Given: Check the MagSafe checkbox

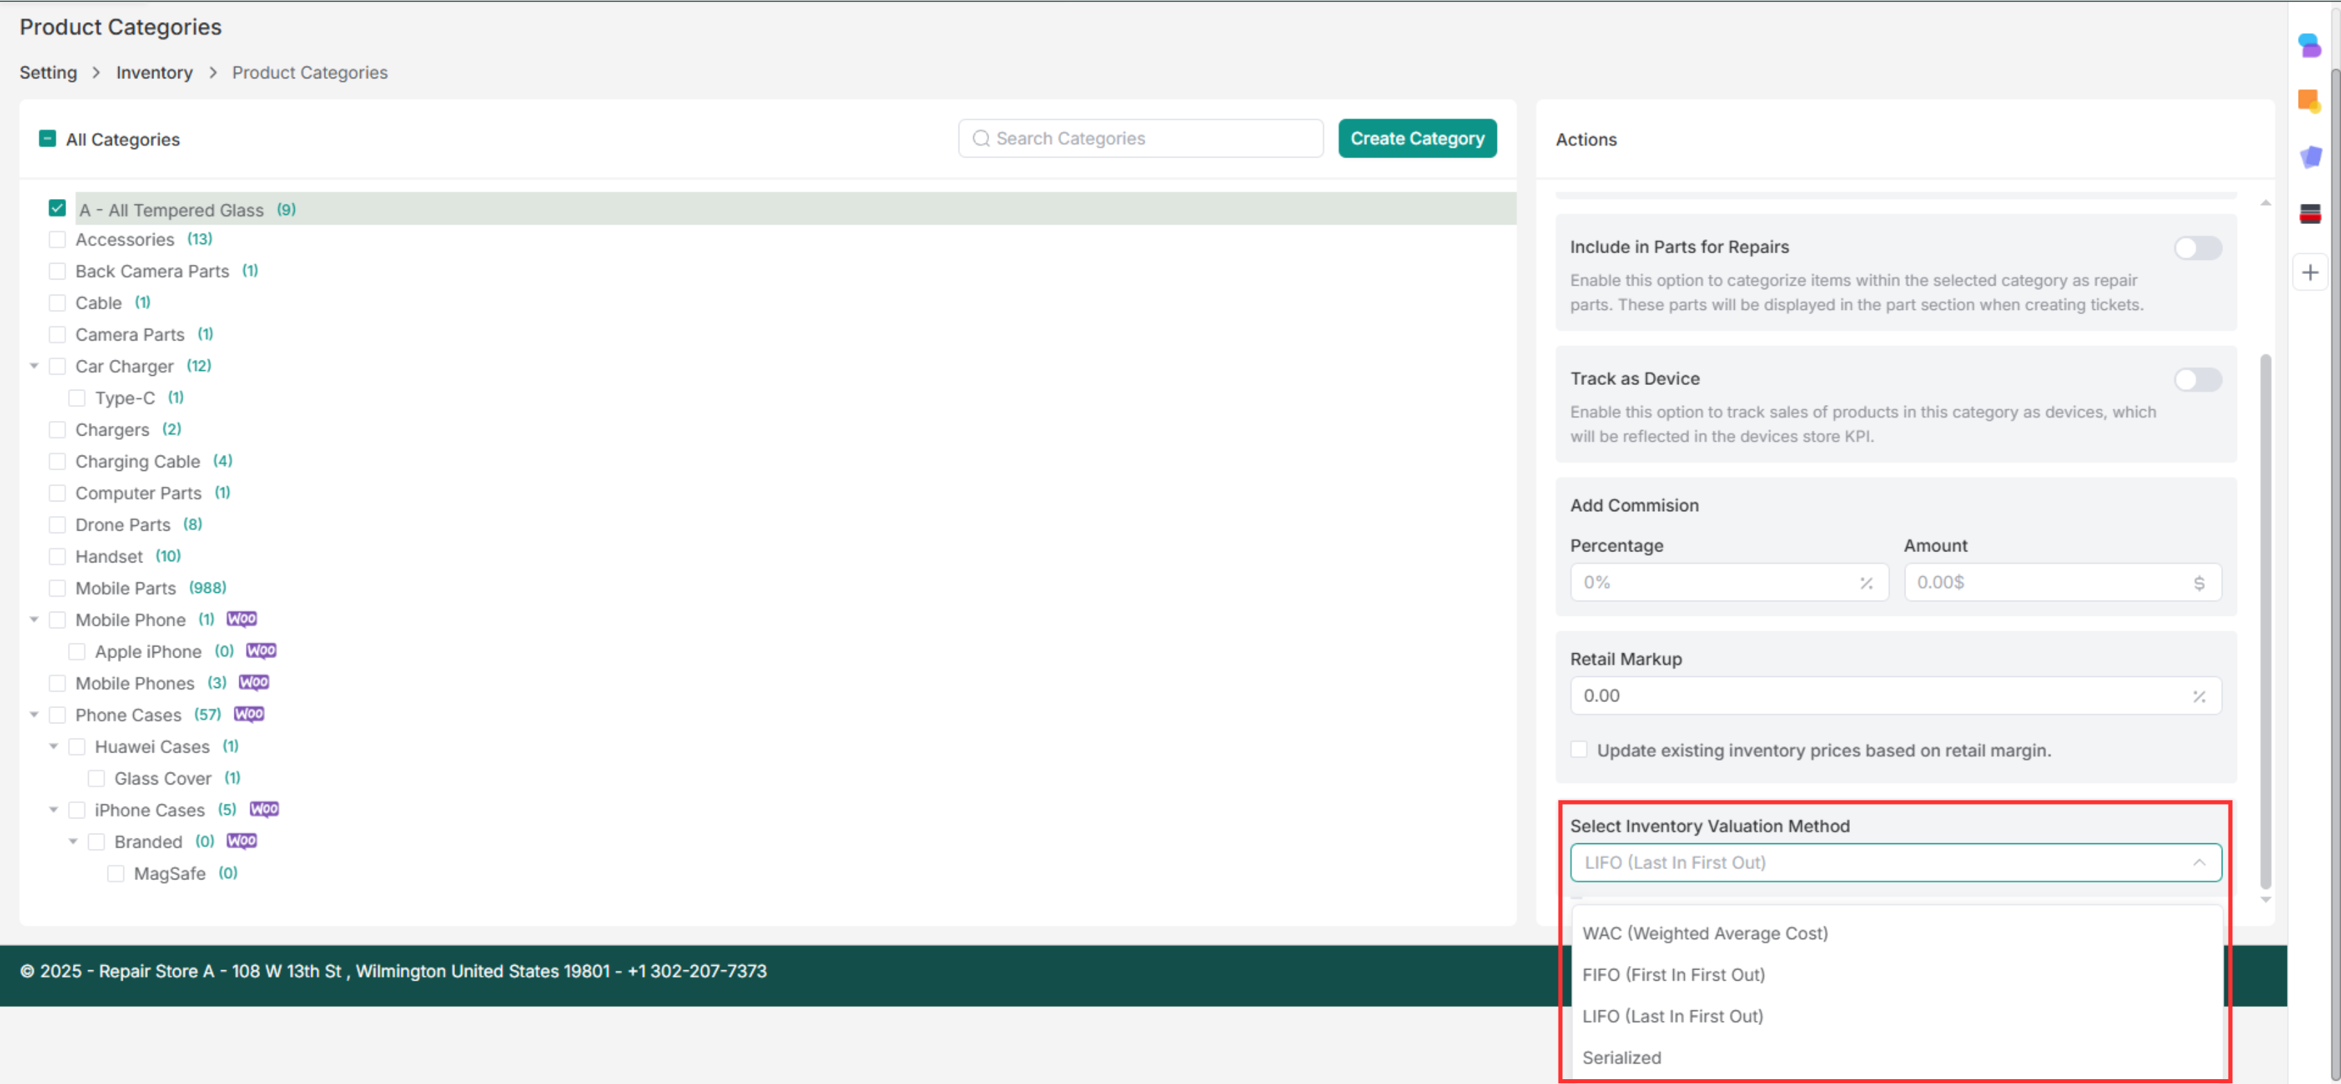Looking at the screenshot, I should pos(115,873).
